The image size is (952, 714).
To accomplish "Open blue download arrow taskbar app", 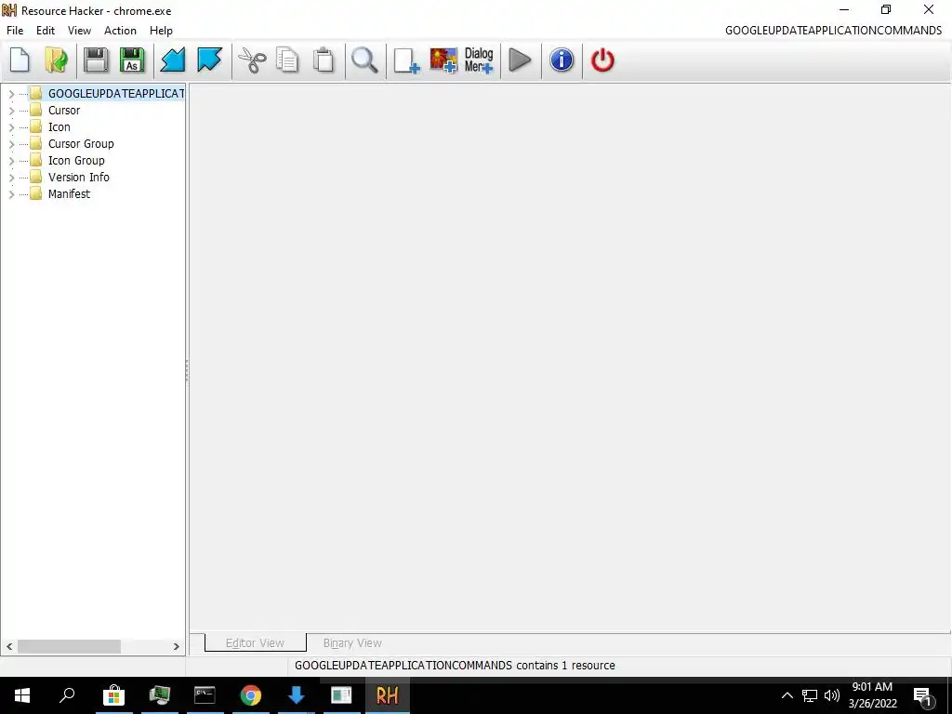I will tap(296, 695).
